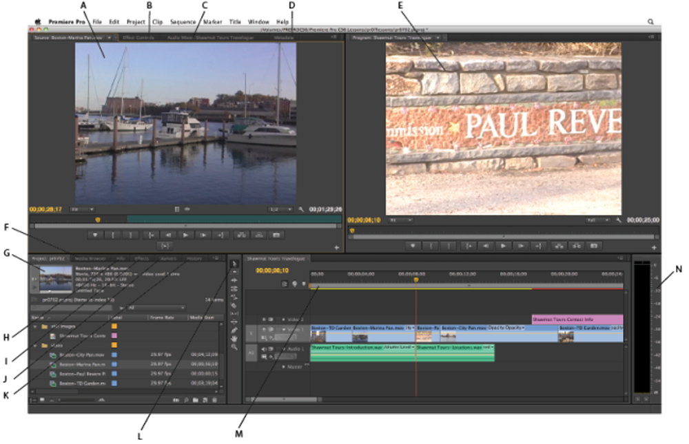Toggle Video 2 track output eye
Viewport: 689px width, 444px height.
264,319
